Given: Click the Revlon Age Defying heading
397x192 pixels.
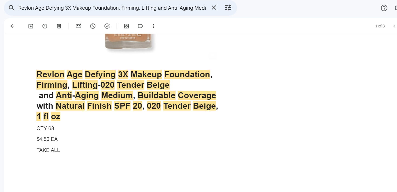Looking at the screenshot, I should pyautogui.click(x=127, y=95).
